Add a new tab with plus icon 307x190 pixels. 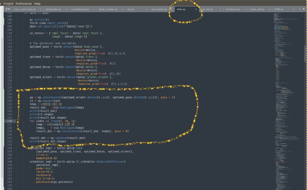tap(300, 9)
